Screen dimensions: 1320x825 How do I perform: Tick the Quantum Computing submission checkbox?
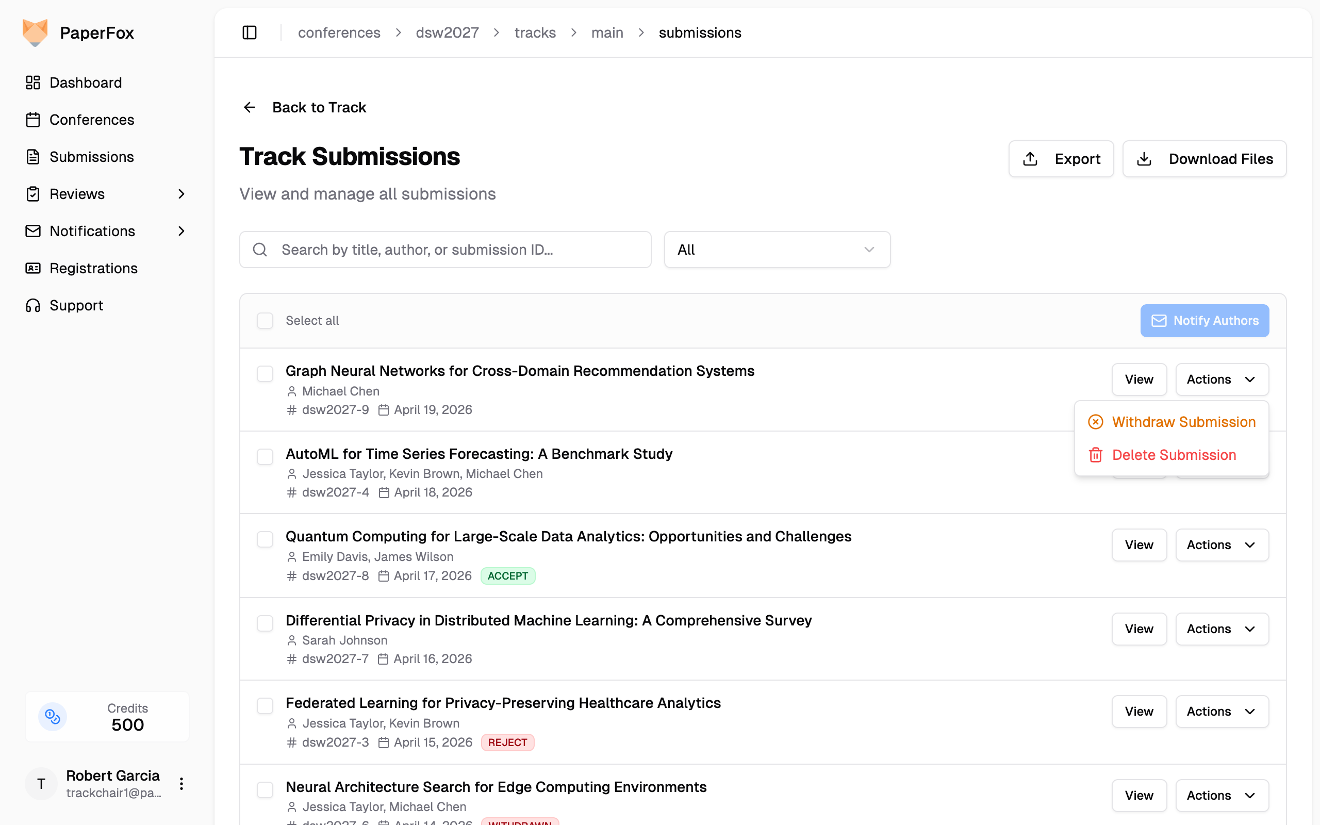(x=265, y=539)
